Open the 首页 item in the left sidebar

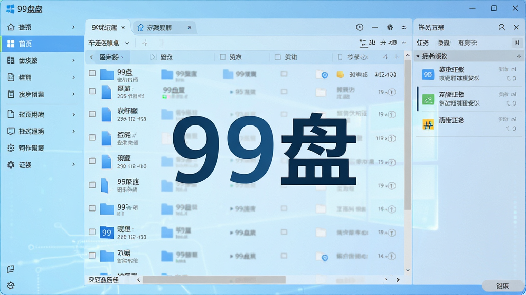coord(42,44)
